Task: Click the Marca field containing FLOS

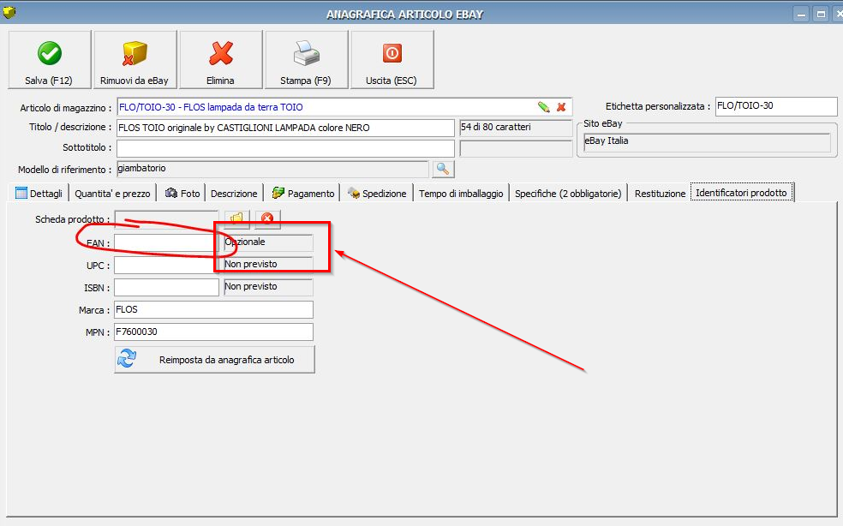Action: pyautogui.click(x=213, y=310)
